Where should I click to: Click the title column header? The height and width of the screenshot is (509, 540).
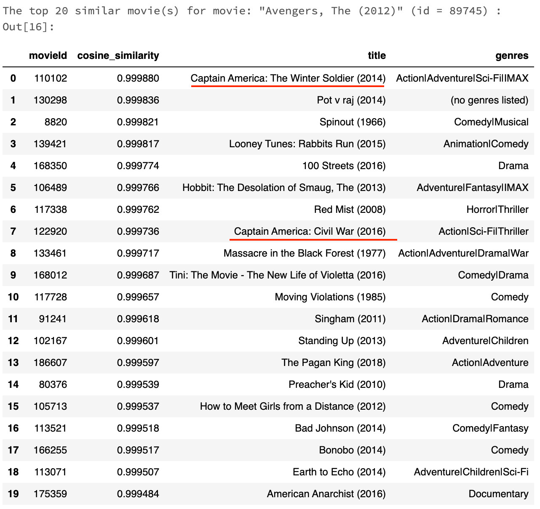377,56
